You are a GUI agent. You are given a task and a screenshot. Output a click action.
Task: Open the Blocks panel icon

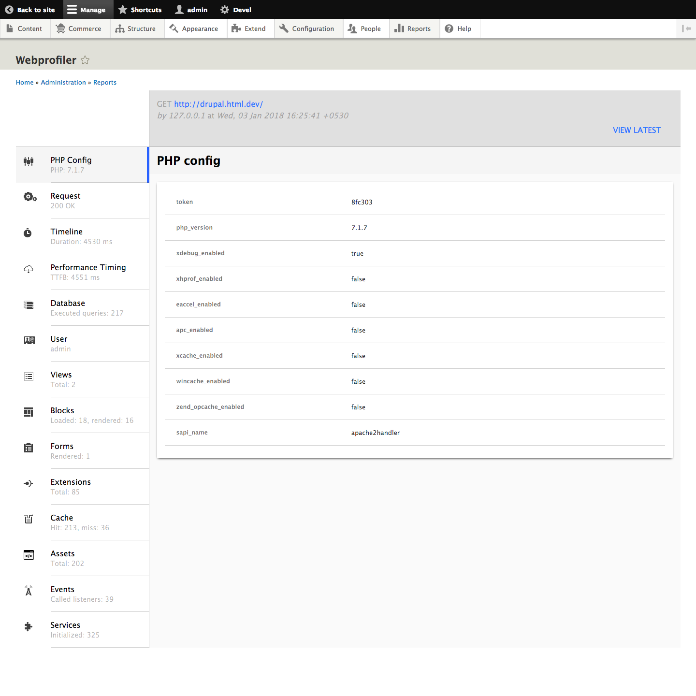pos(29,412)
